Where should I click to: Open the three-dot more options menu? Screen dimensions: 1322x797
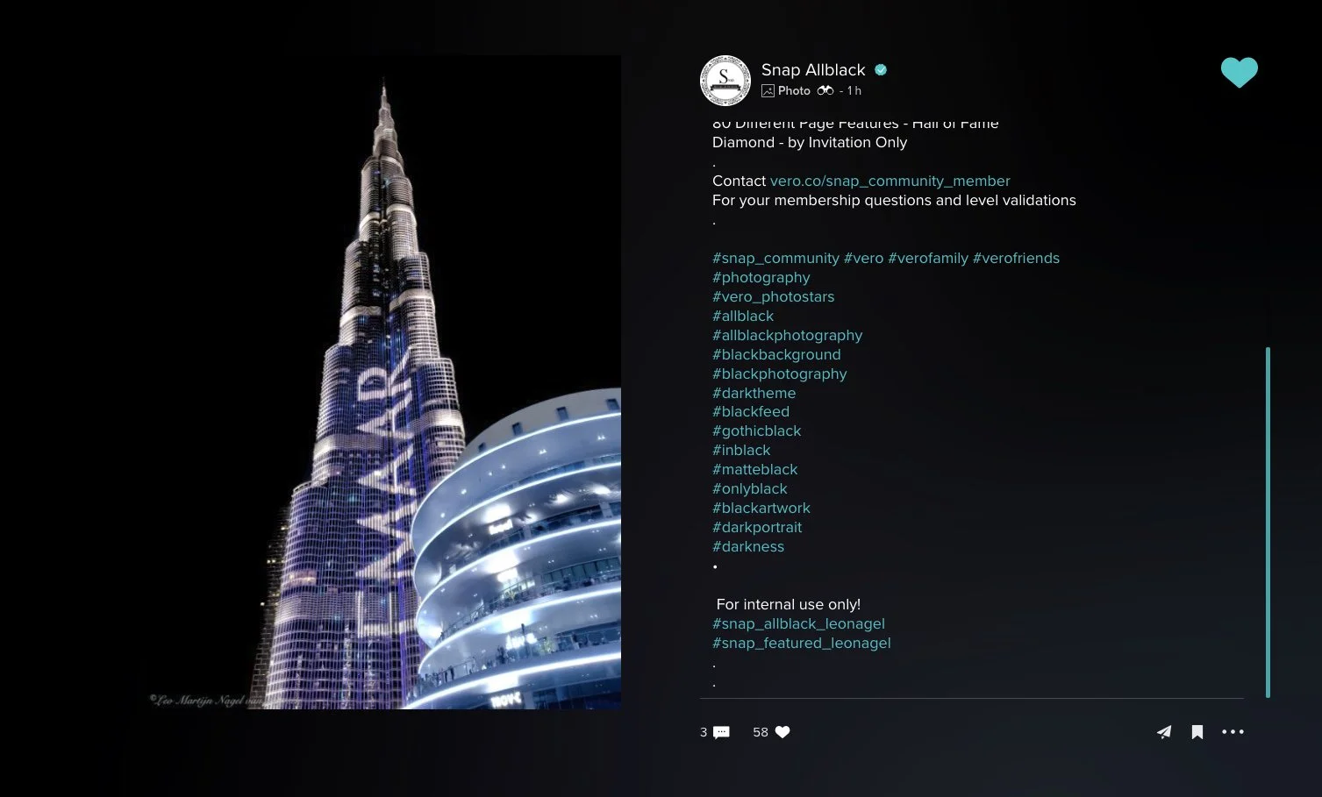[1233, 732]
